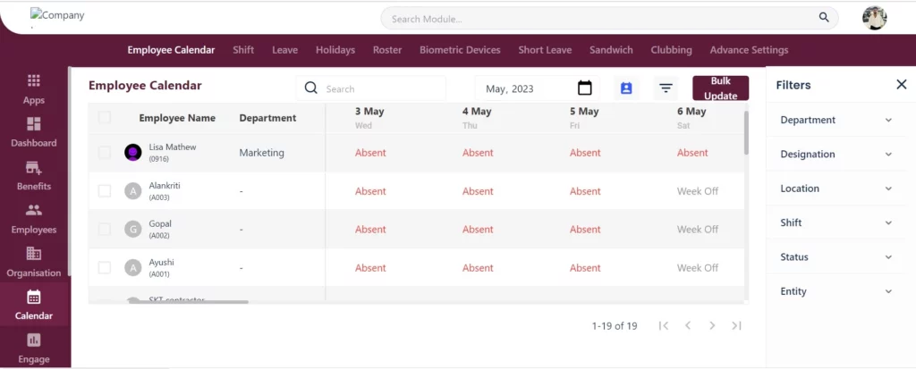916x369 pixels.
Task: Click the Company logo image
Action: (57, 16)
